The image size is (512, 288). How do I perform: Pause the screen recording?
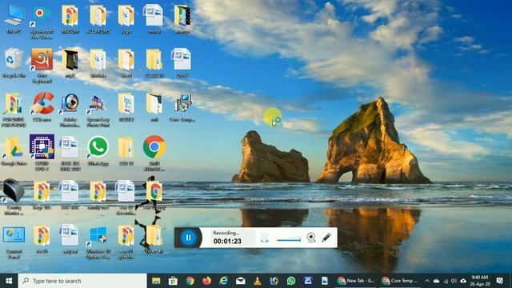coord(189,238)
